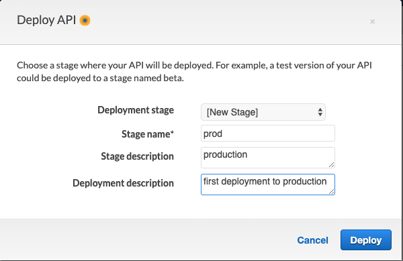Click the Cancel link
The height and width of the screenshot is (261, 403).
[312, 240]
